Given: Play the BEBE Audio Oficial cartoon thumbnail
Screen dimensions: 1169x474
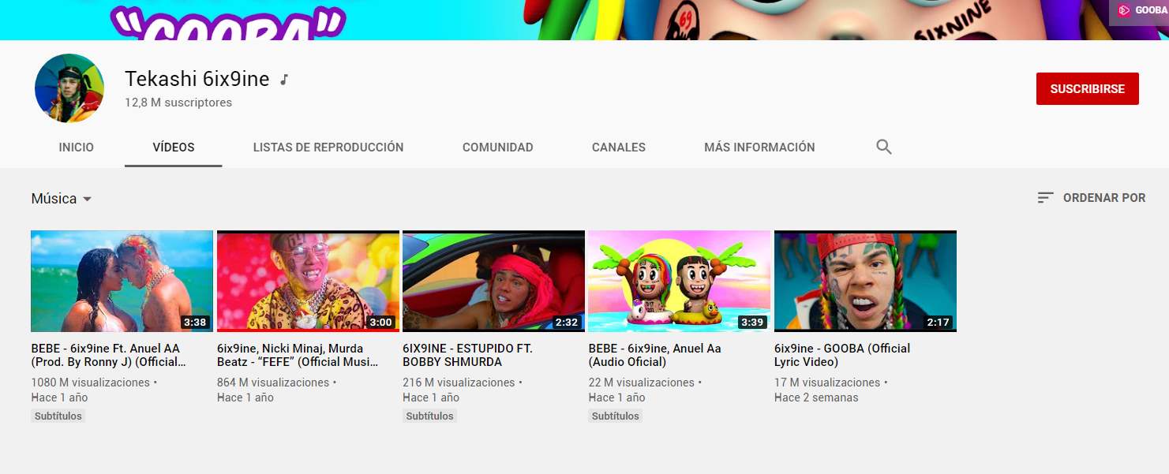Looking at the screenshot, I should (679, 281).
